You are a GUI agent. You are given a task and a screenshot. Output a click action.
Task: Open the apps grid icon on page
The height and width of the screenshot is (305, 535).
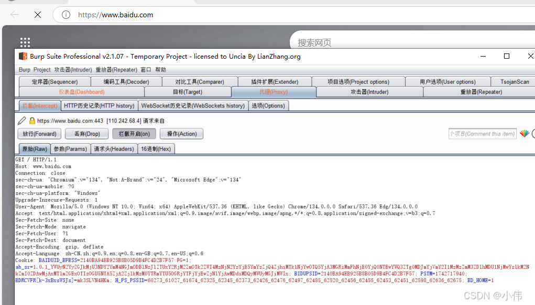[x=25, y=42]
